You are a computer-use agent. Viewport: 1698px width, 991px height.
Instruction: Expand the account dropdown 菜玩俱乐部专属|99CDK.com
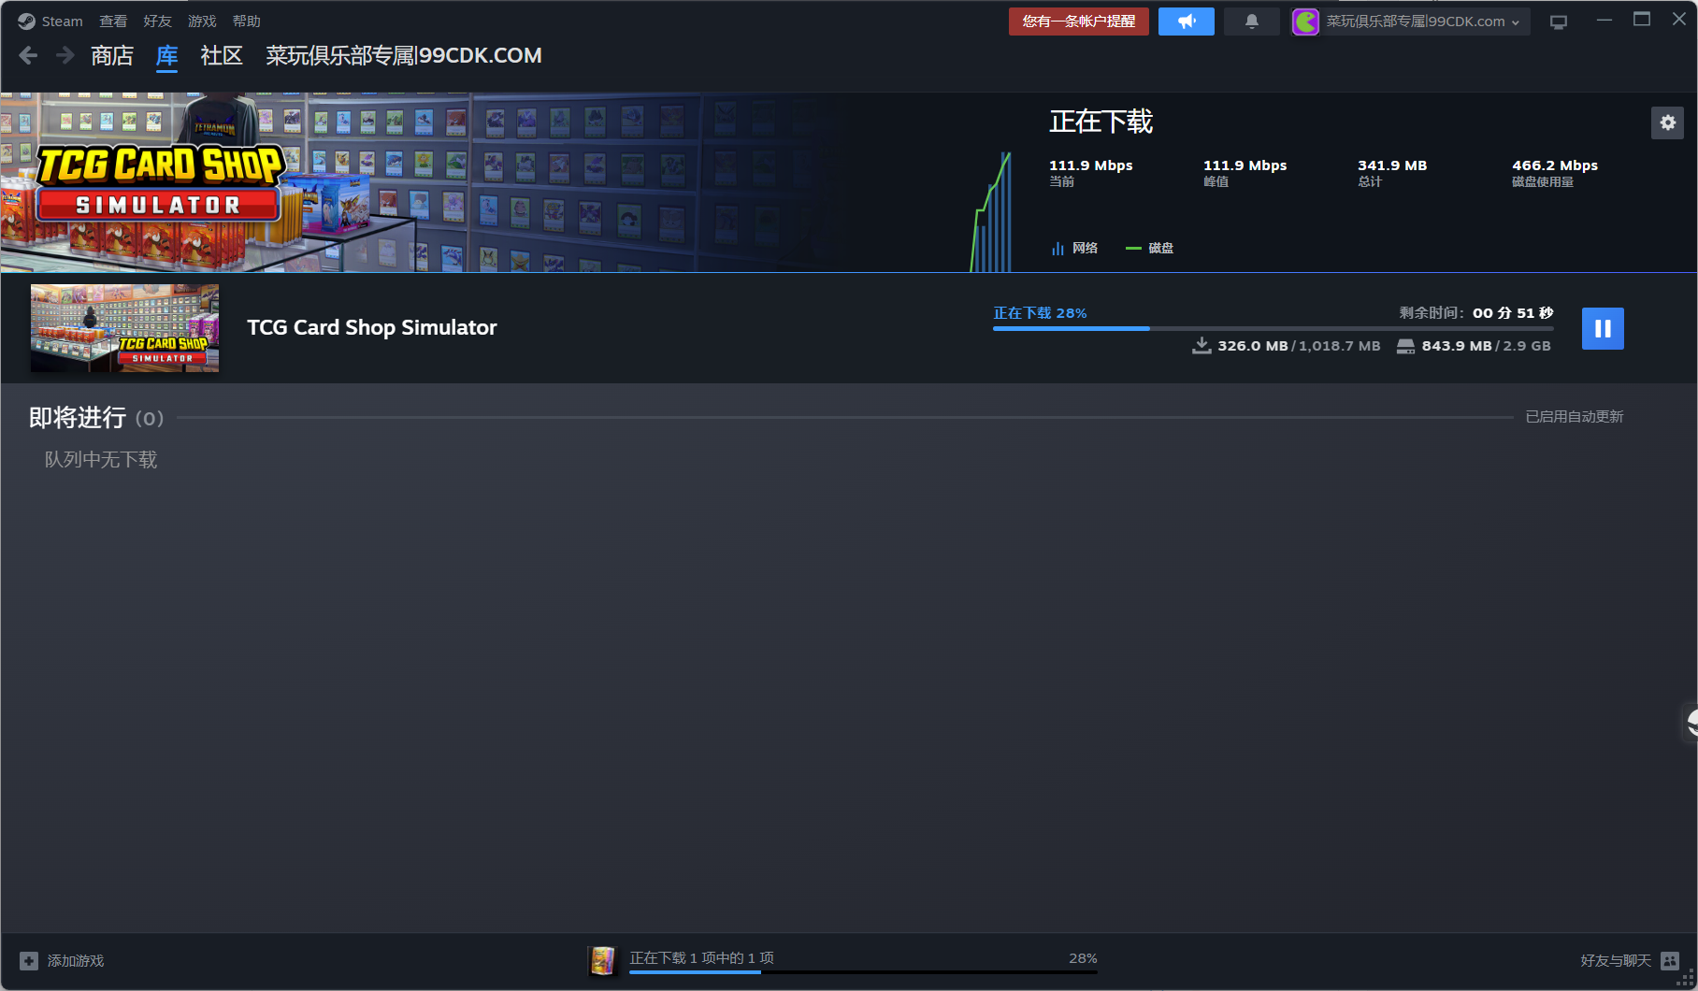point(1422,22)
